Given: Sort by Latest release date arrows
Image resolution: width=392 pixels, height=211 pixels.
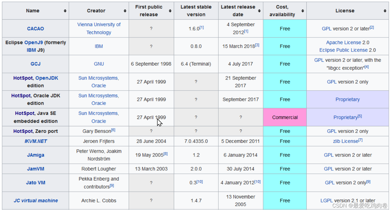Looking at the screenshot, I should click(x=259, y=11).
